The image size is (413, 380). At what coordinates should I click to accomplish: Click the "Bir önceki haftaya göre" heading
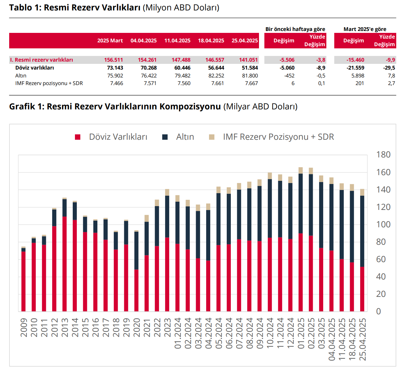click(x=295, y=29)
